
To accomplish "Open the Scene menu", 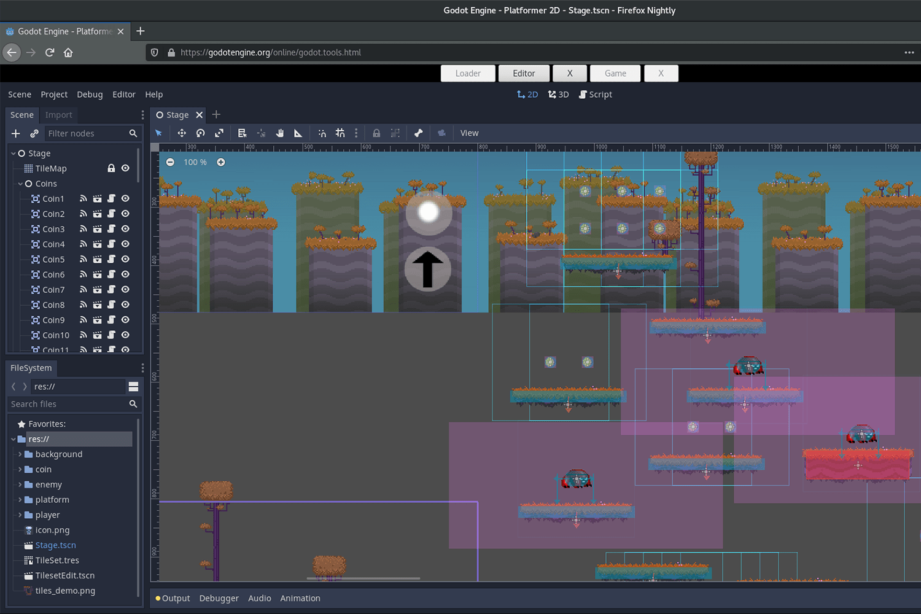I will (x=20, y=95).
